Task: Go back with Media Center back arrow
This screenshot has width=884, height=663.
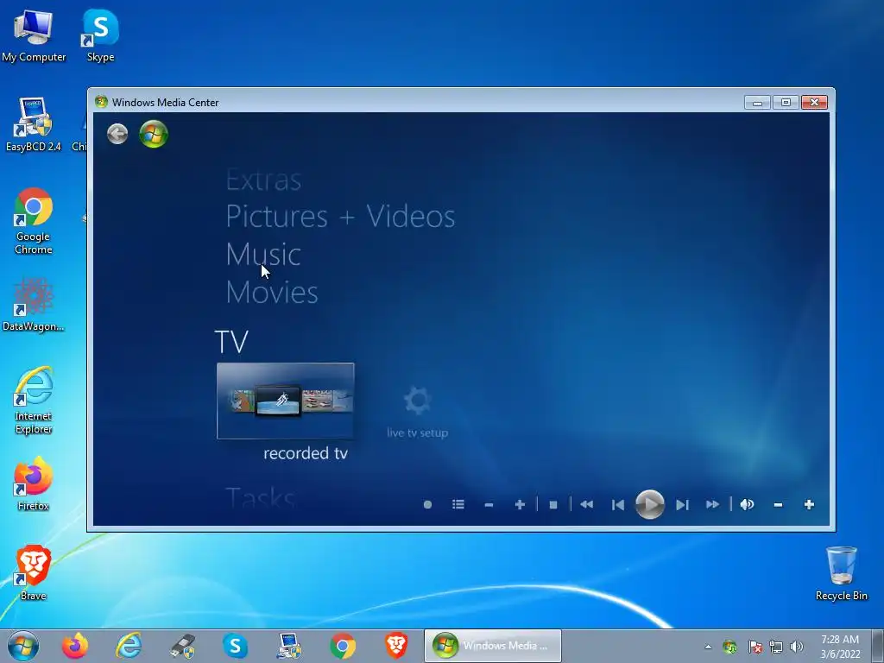Action: (x=117, y=134)
